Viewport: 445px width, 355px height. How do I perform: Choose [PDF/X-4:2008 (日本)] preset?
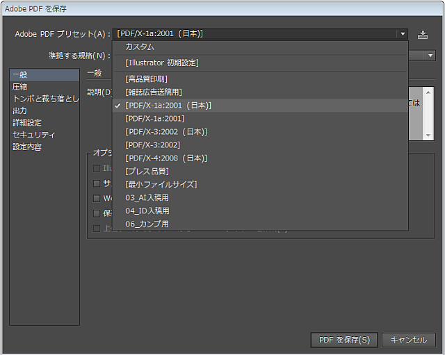pyautogui.click(x=260, y=158)
